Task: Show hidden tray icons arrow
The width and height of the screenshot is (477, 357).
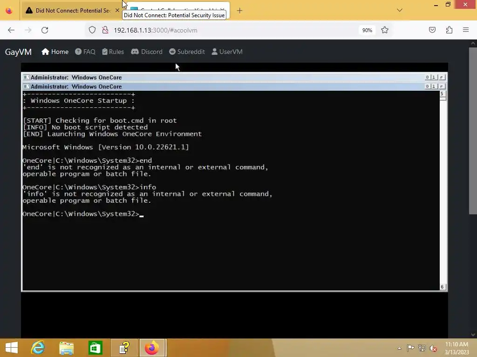Action: [x=399, y=348]
